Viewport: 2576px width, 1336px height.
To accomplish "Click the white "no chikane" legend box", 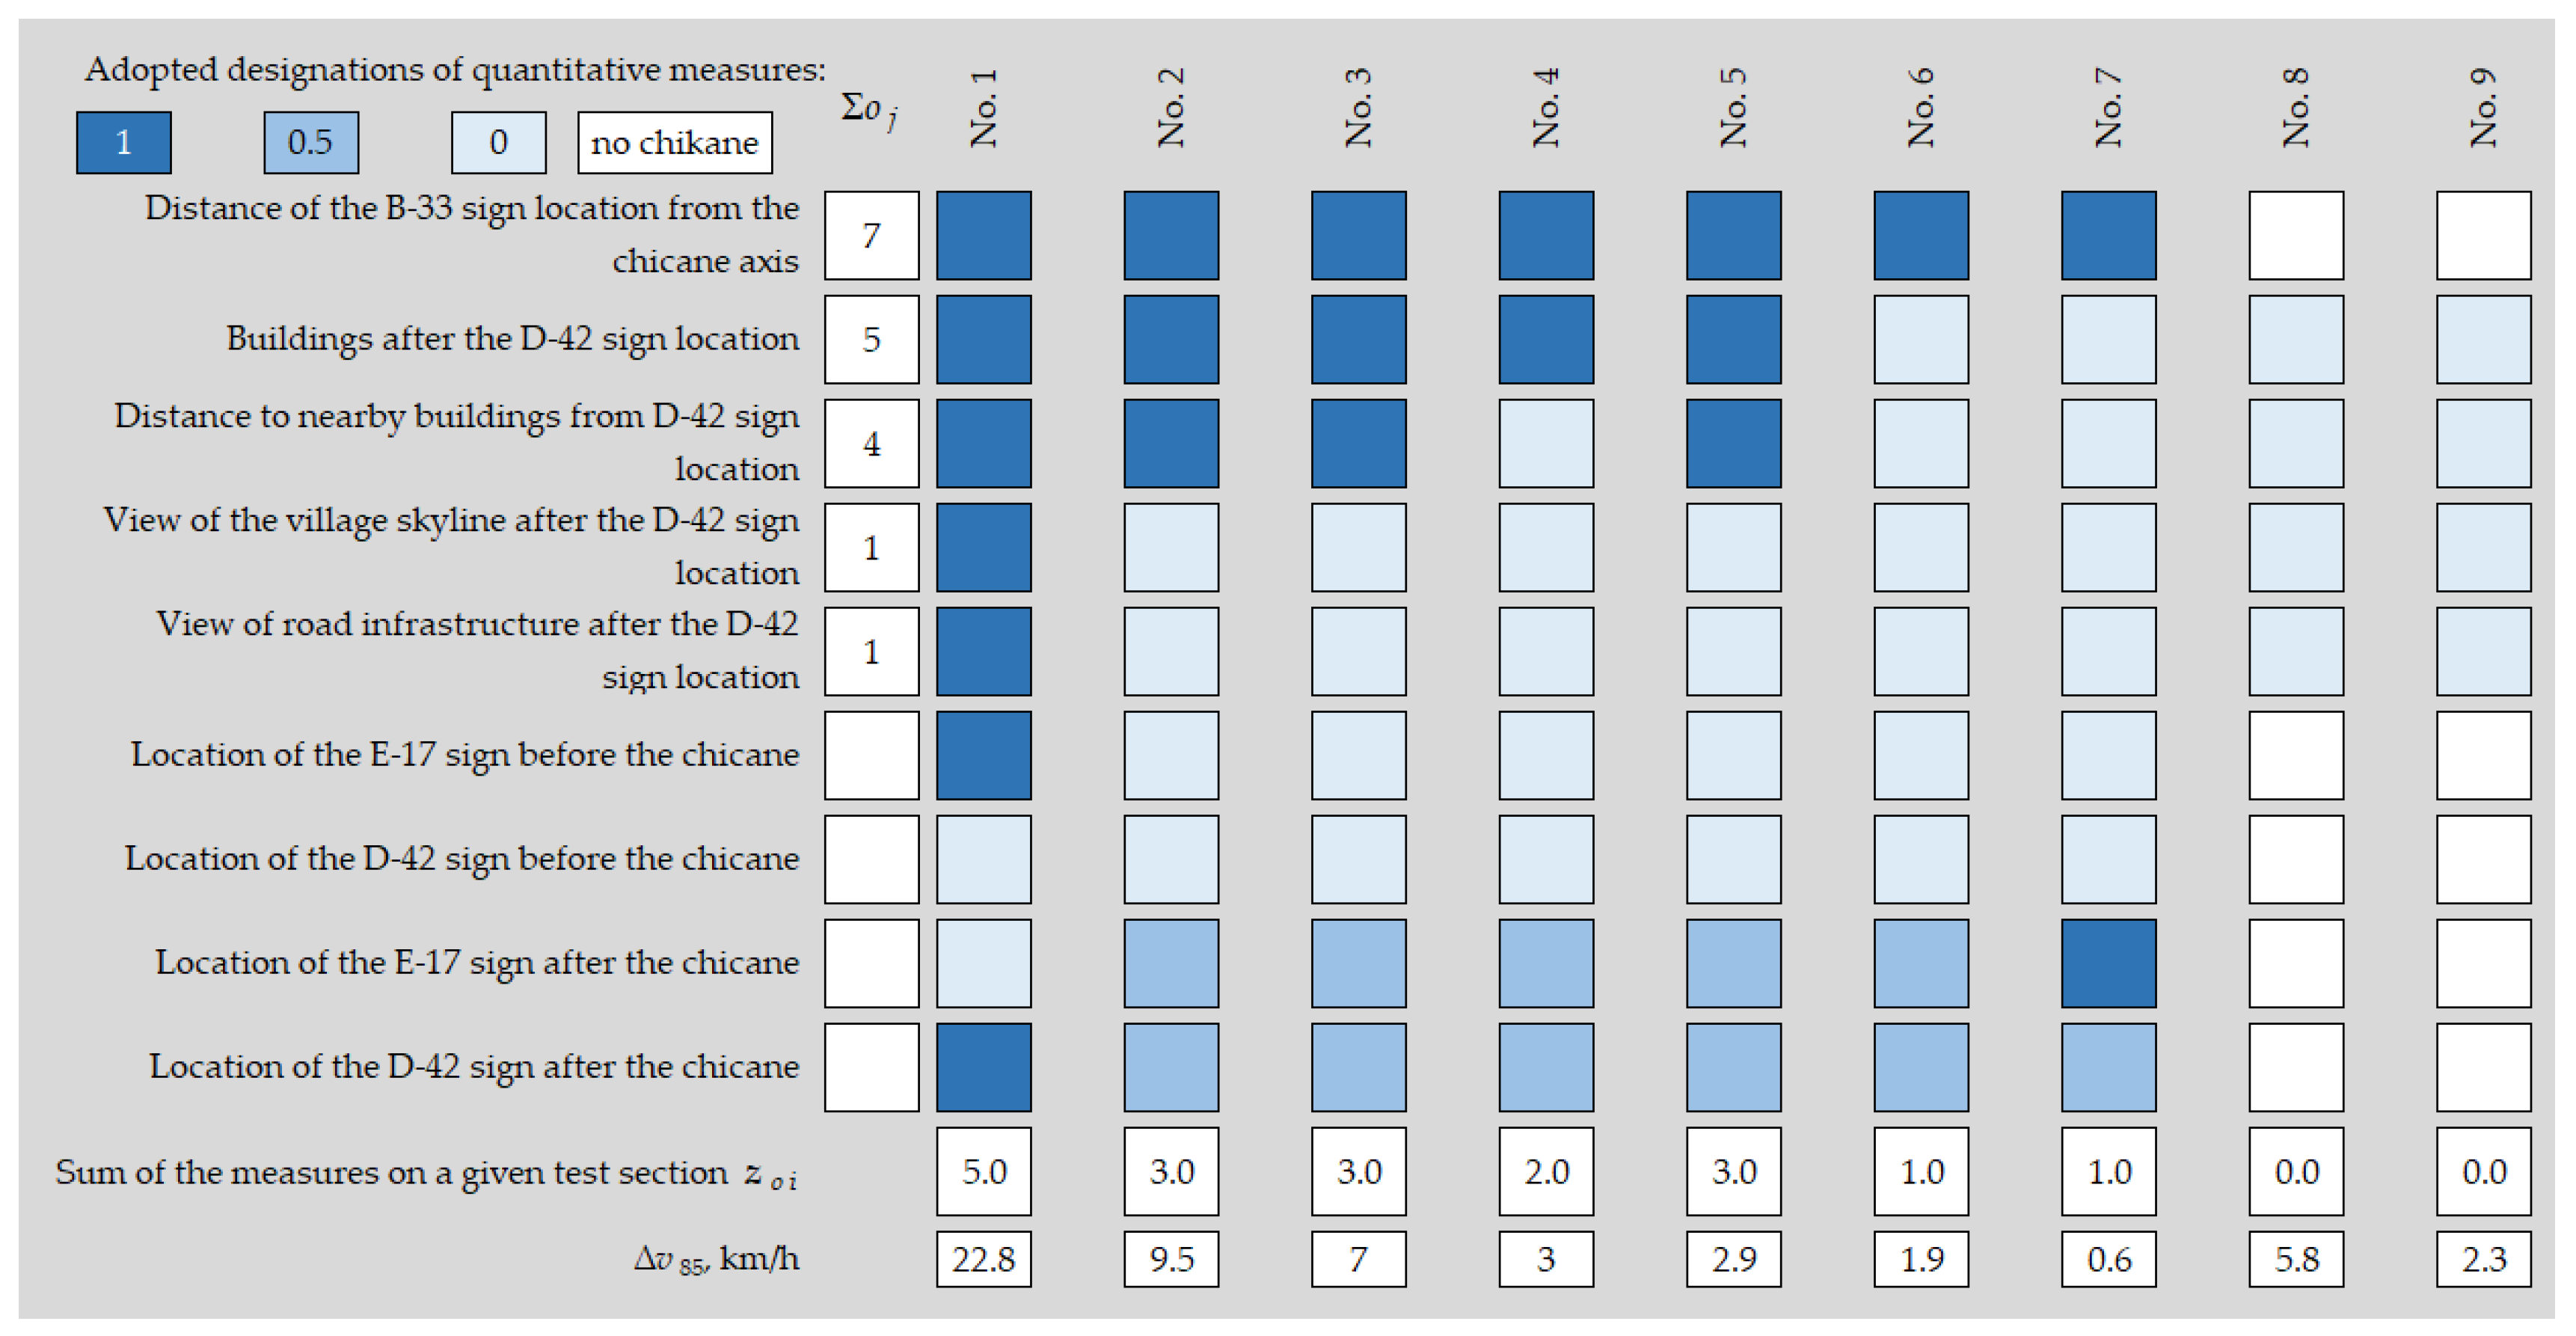I will 674,142.
